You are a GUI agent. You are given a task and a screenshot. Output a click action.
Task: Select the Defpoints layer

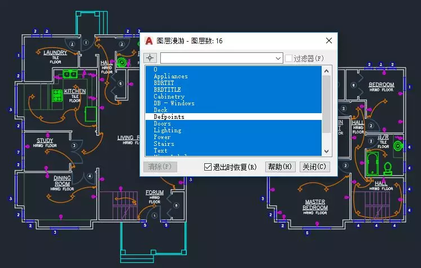click(233, 117)
